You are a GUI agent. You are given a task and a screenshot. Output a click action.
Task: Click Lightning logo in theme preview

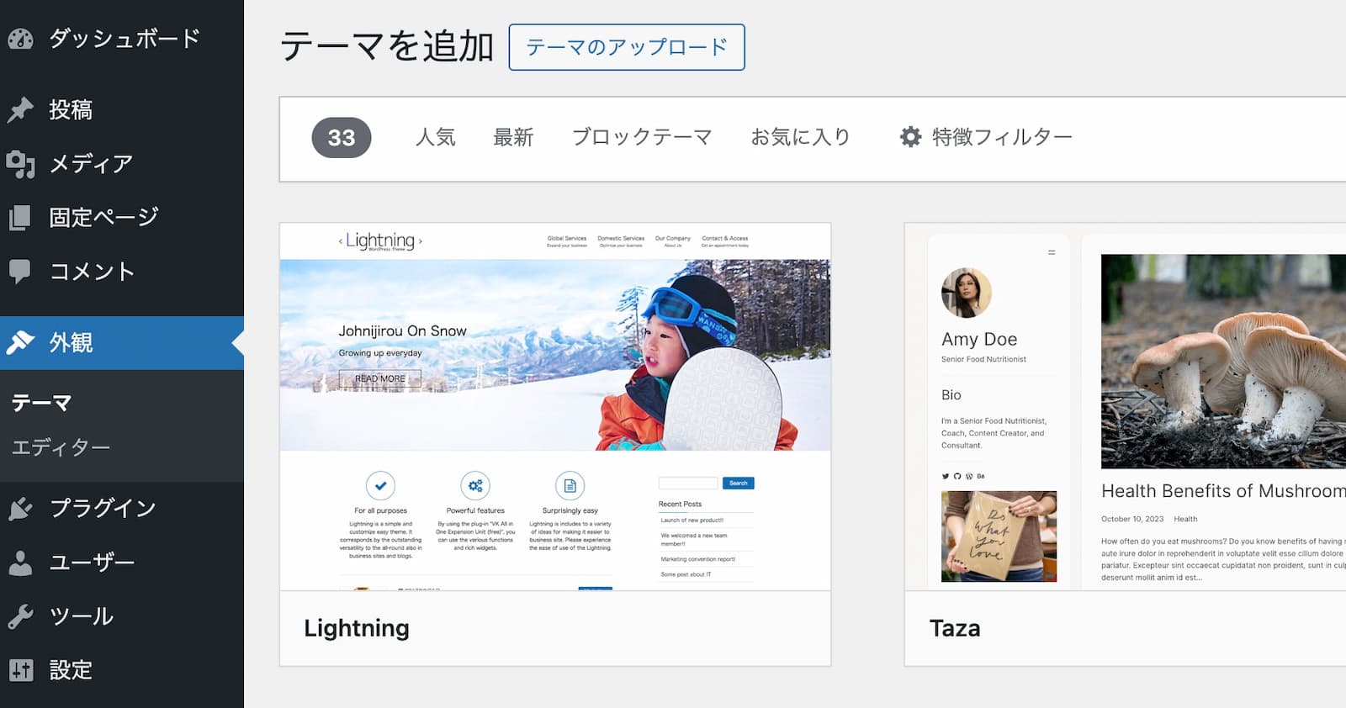380,241
